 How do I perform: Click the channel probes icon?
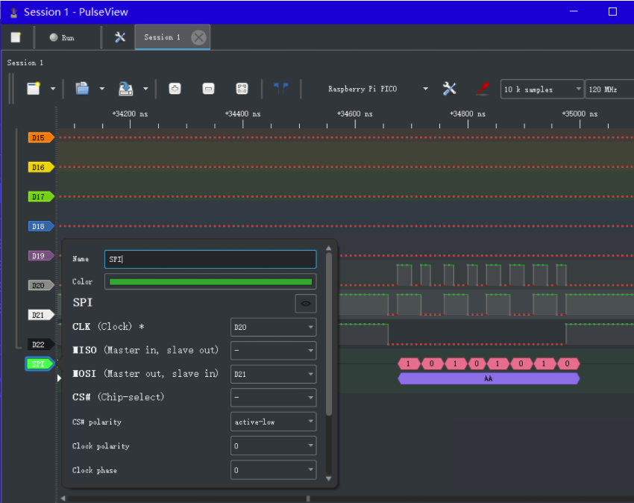tap(483, 89)
